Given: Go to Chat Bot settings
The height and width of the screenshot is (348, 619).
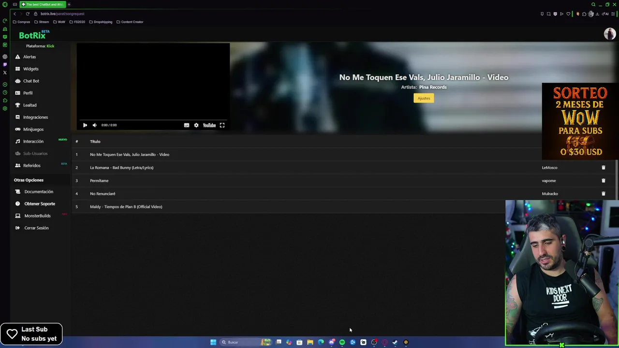Looking at the screenshot, I should 31,81.
